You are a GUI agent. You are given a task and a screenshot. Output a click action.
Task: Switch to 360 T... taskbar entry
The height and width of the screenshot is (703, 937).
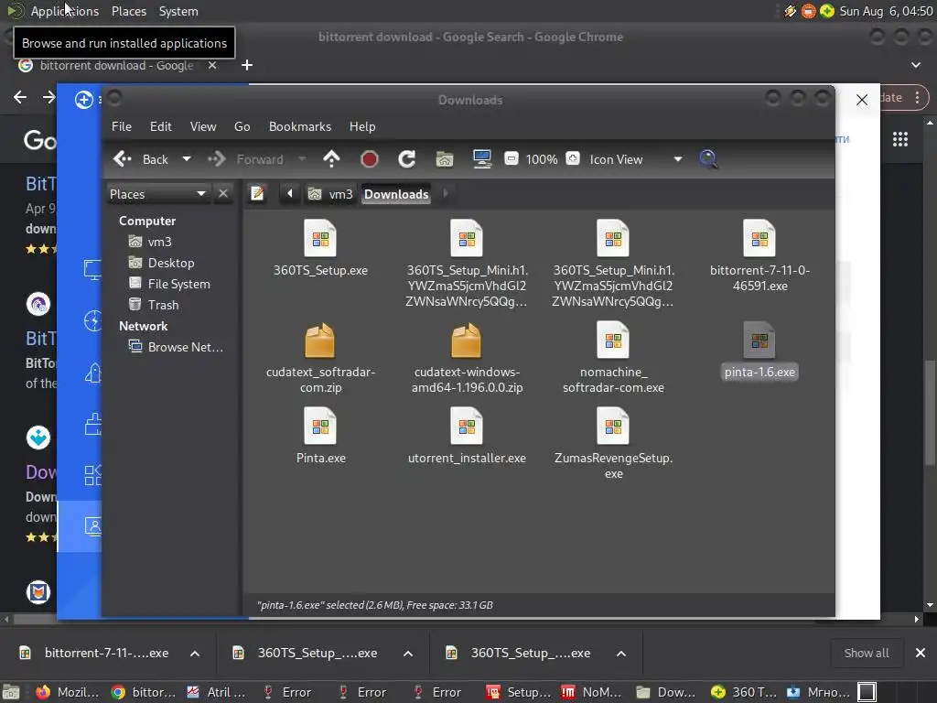click(742, 692)
